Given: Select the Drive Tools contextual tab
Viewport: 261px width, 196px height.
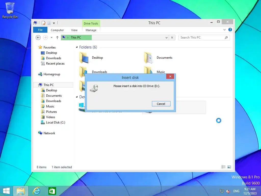Looking at the screenshot, I should point(91,23).
